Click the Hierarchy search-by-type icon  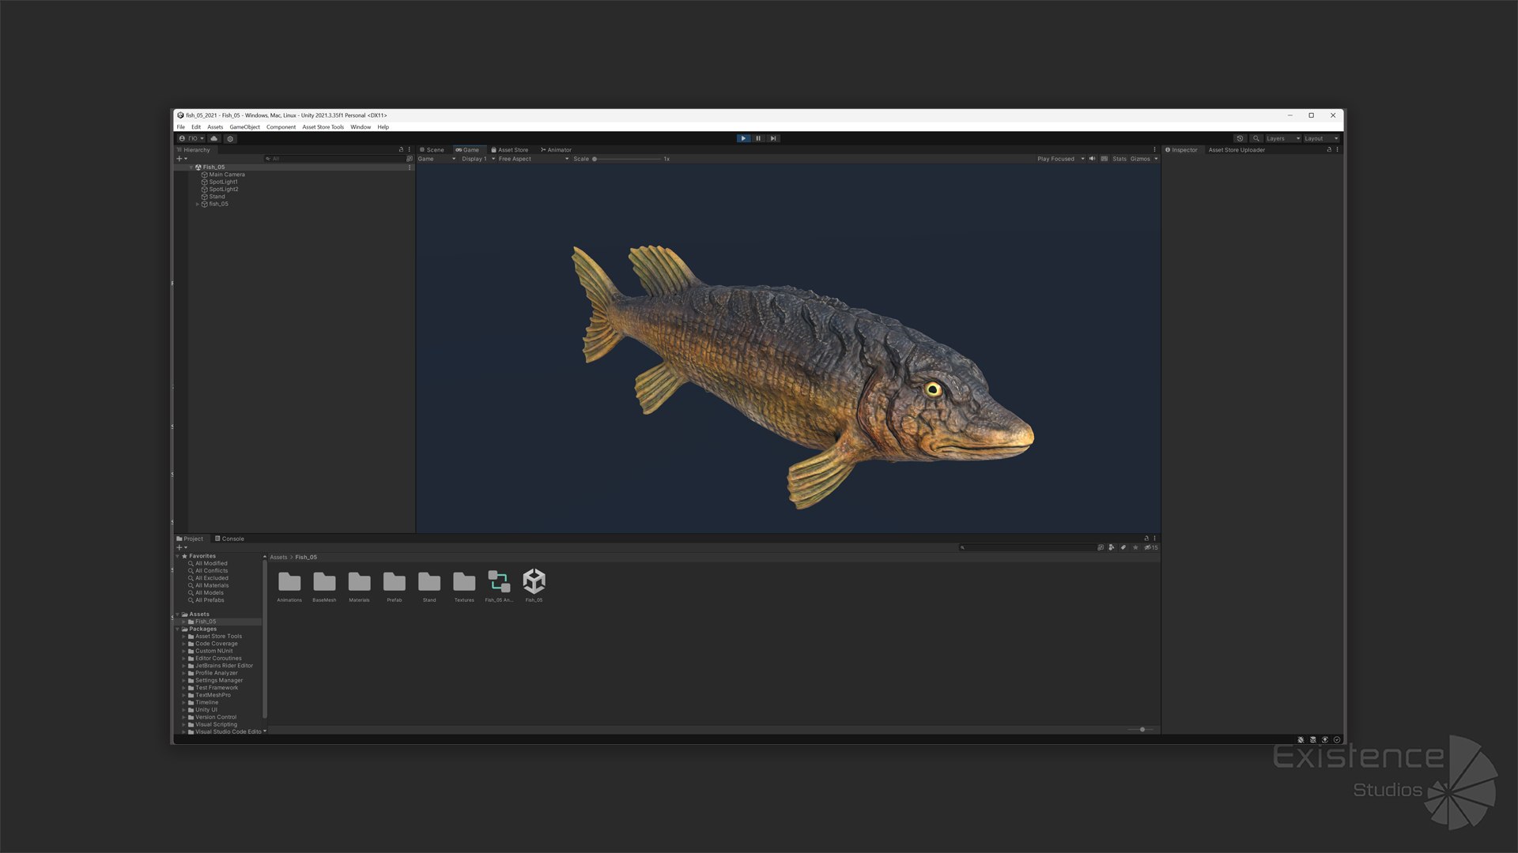[x=409, y=159]
